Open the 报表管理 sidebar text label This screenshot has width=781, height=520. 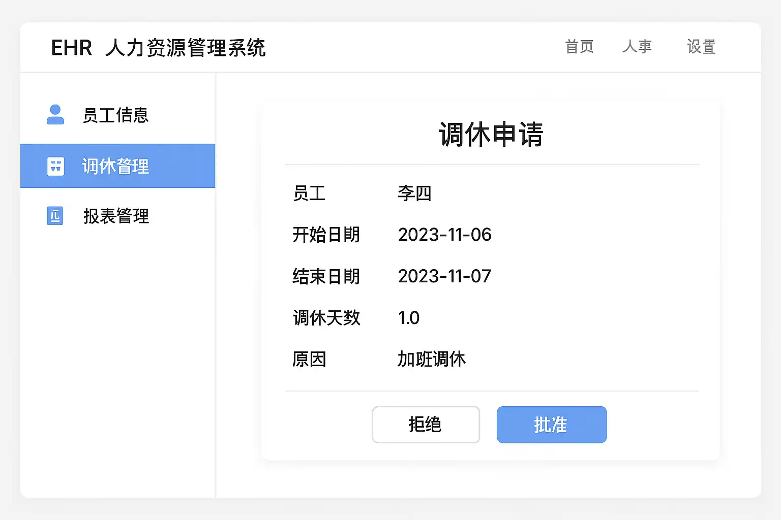(x=116, y=216)
